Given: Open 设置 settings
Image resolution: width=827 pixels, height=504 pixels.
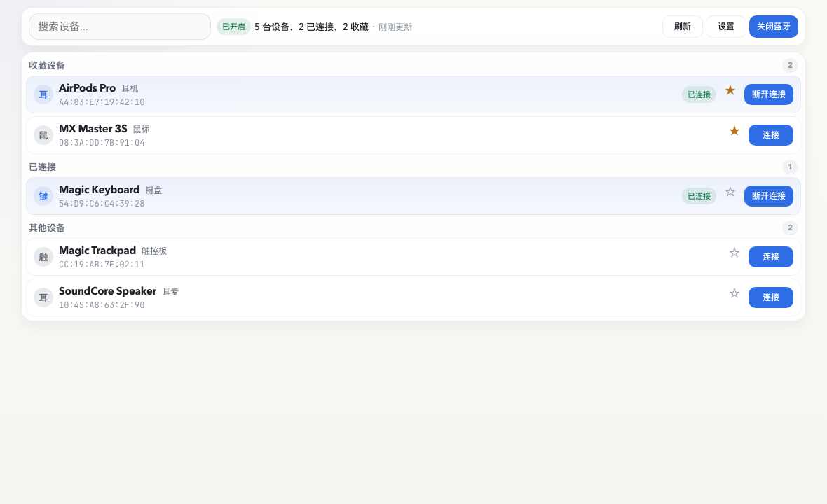Looking at the screenshot, I should pos(726,27).
